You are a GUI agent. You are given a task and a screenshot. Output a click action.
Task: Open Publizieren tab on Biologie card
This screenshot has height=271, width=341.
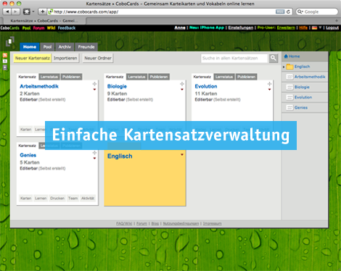pyautogui.click(x=159, y=77)
